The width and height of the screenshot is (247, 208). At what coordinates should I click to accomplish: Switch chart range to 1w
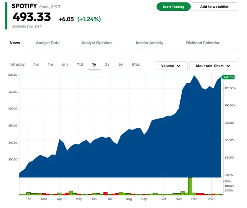pos(36,65)
